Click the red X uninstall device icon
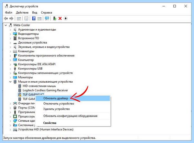This screenshot has height=143, width=194. 60,18
